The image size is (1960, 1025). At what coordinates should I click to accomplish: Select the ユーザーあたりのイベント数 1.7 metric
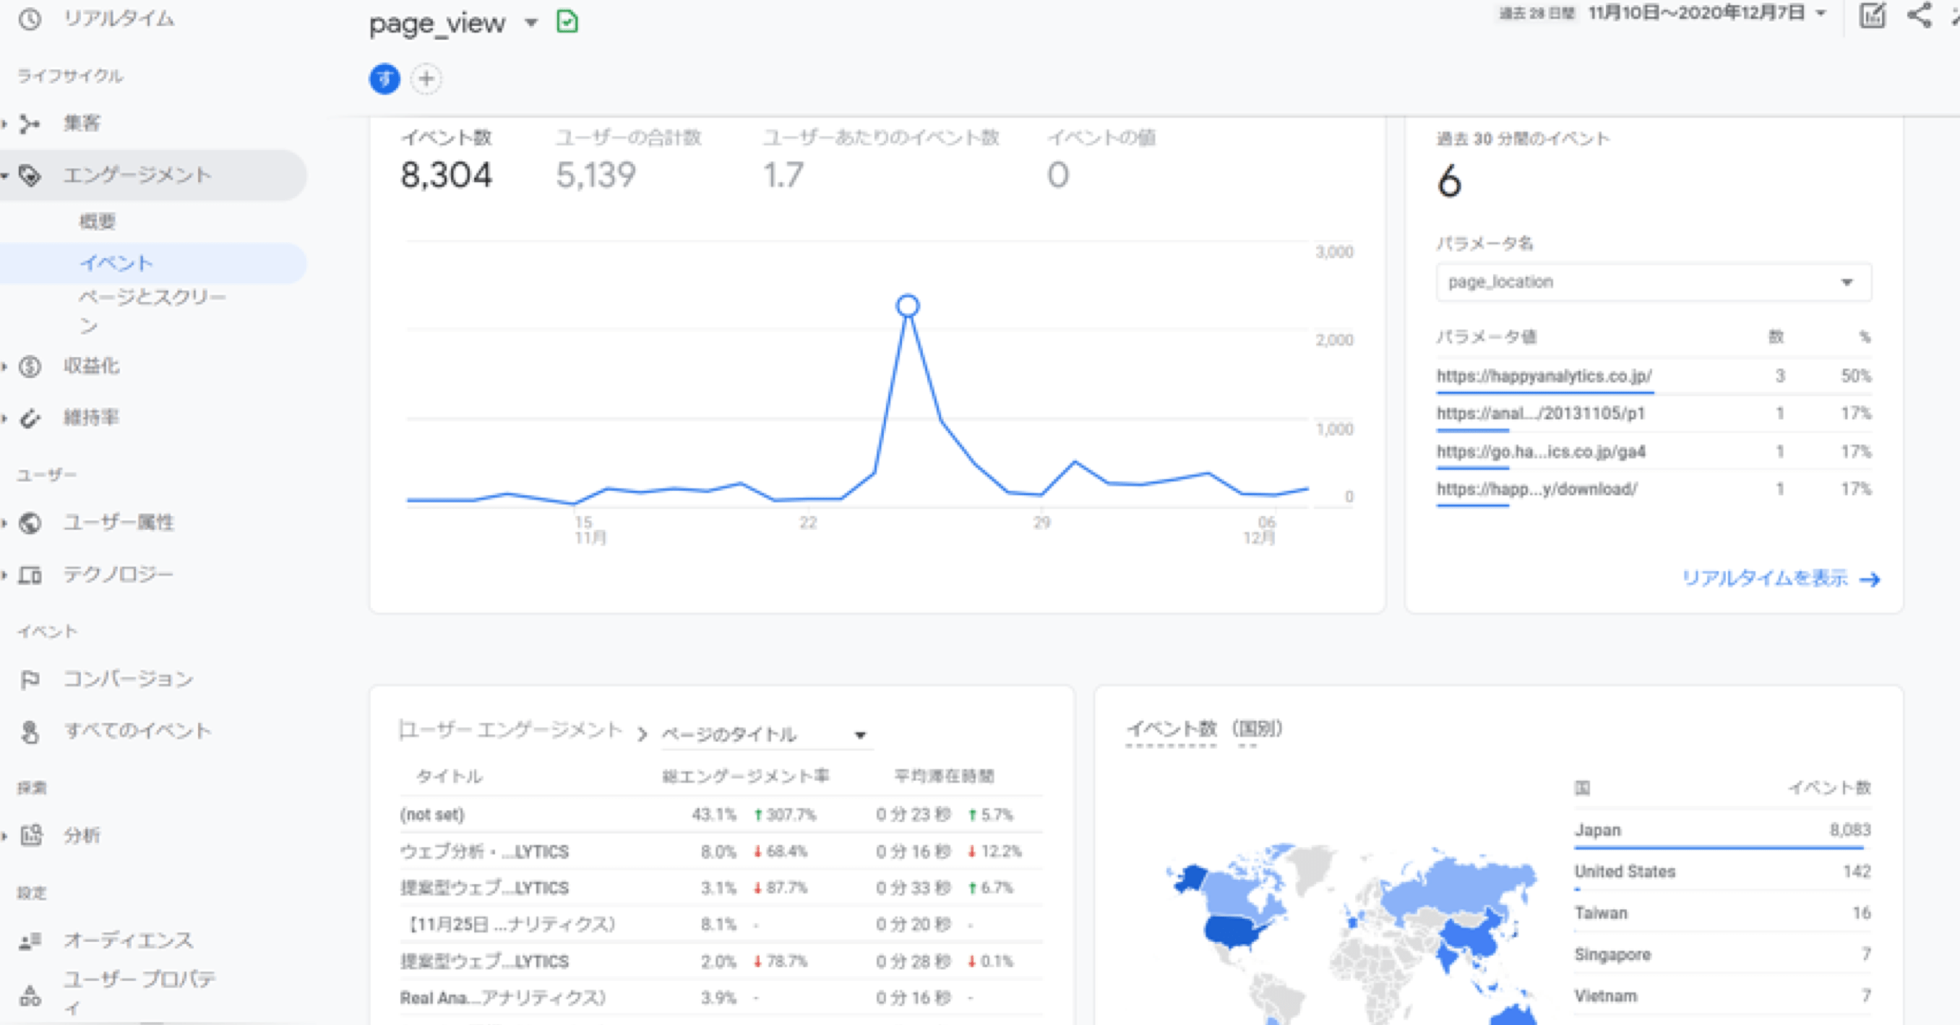coord(881,160)
